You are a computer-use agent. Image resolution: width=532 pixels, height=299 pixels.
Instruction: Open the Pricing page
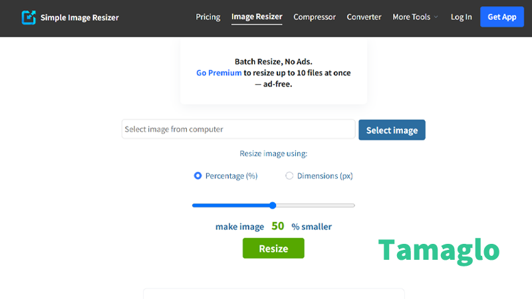(x=208, y=17)
